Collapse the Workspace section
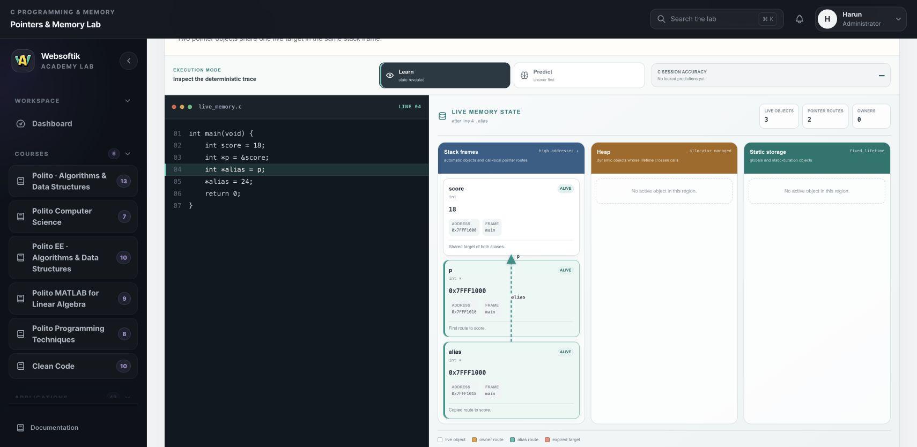 click(x=128, y=101)
